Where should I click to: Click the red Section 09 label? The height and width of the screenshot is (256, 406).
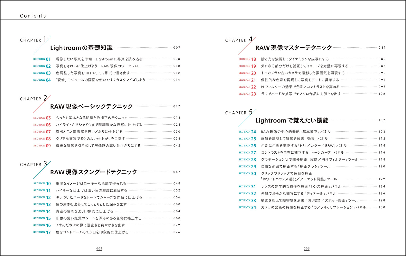[x=42, y=146]
